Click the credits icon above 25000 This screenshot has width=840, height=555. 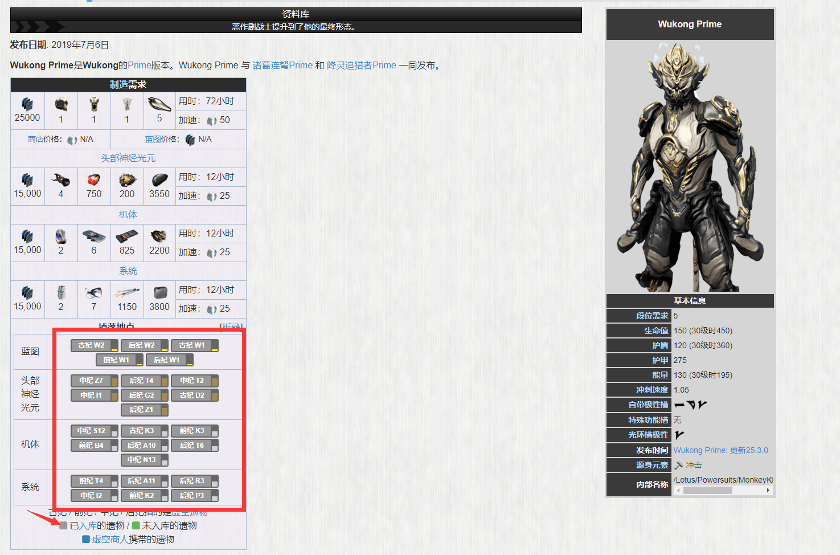pos(27,104)
